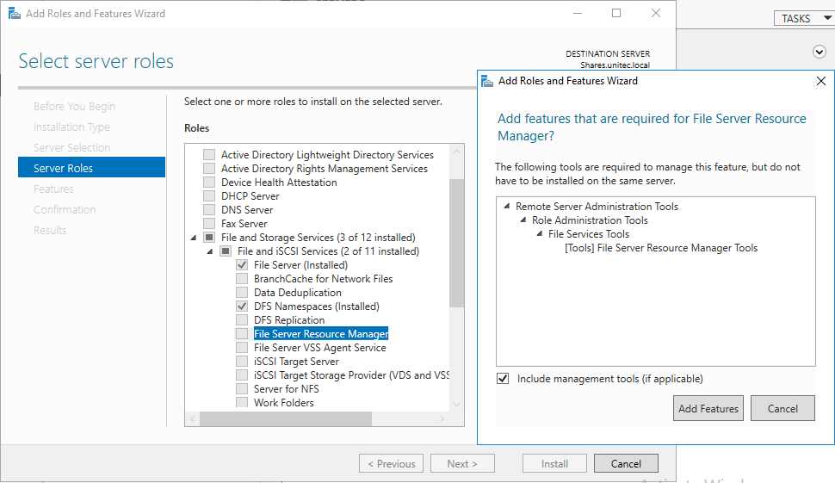Screen dimensions: 835x483
Task: Enable the DFS Replication checkbox
Action: pos(242,320)
